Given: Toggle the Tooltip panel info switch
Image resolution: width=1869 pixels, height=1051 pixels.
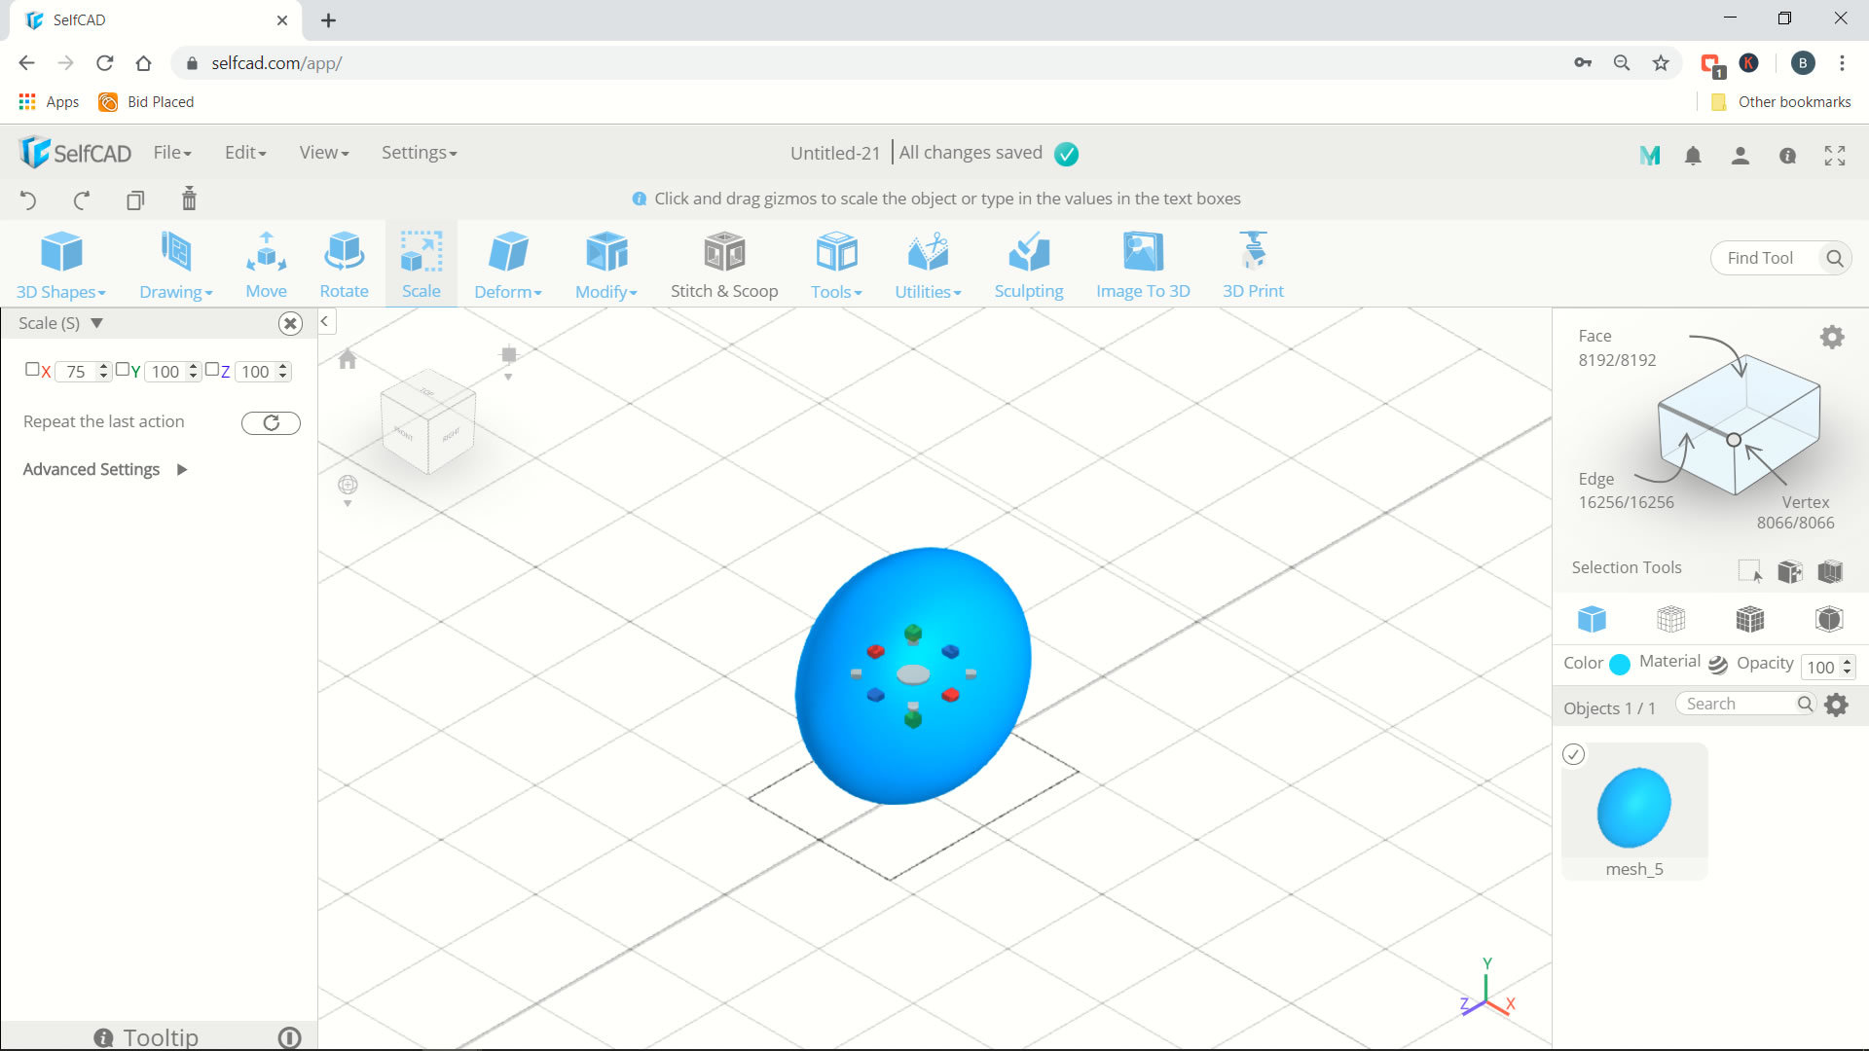Looking at the screenshot, I should pos(289,1037).
